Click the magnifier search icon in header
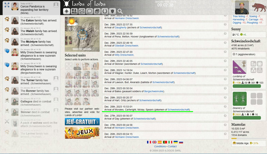 click(x=120, y=11)
